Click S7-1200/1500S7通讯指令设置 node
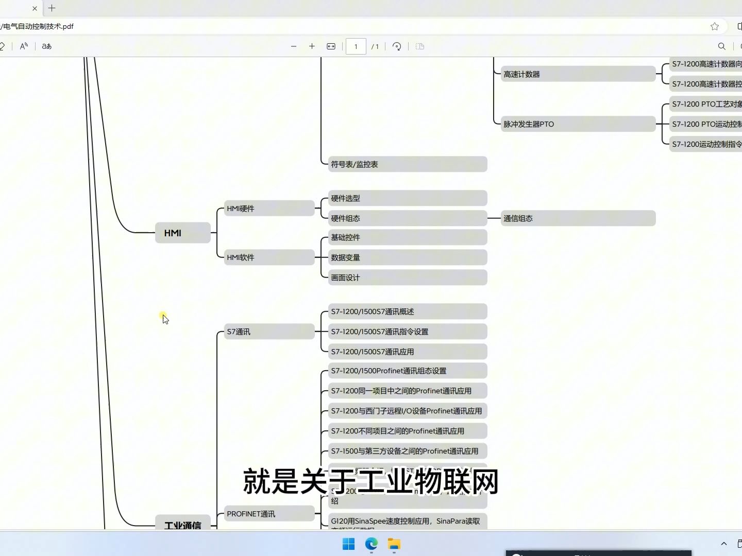The image size is (742, 556). [x=408, y=332]
